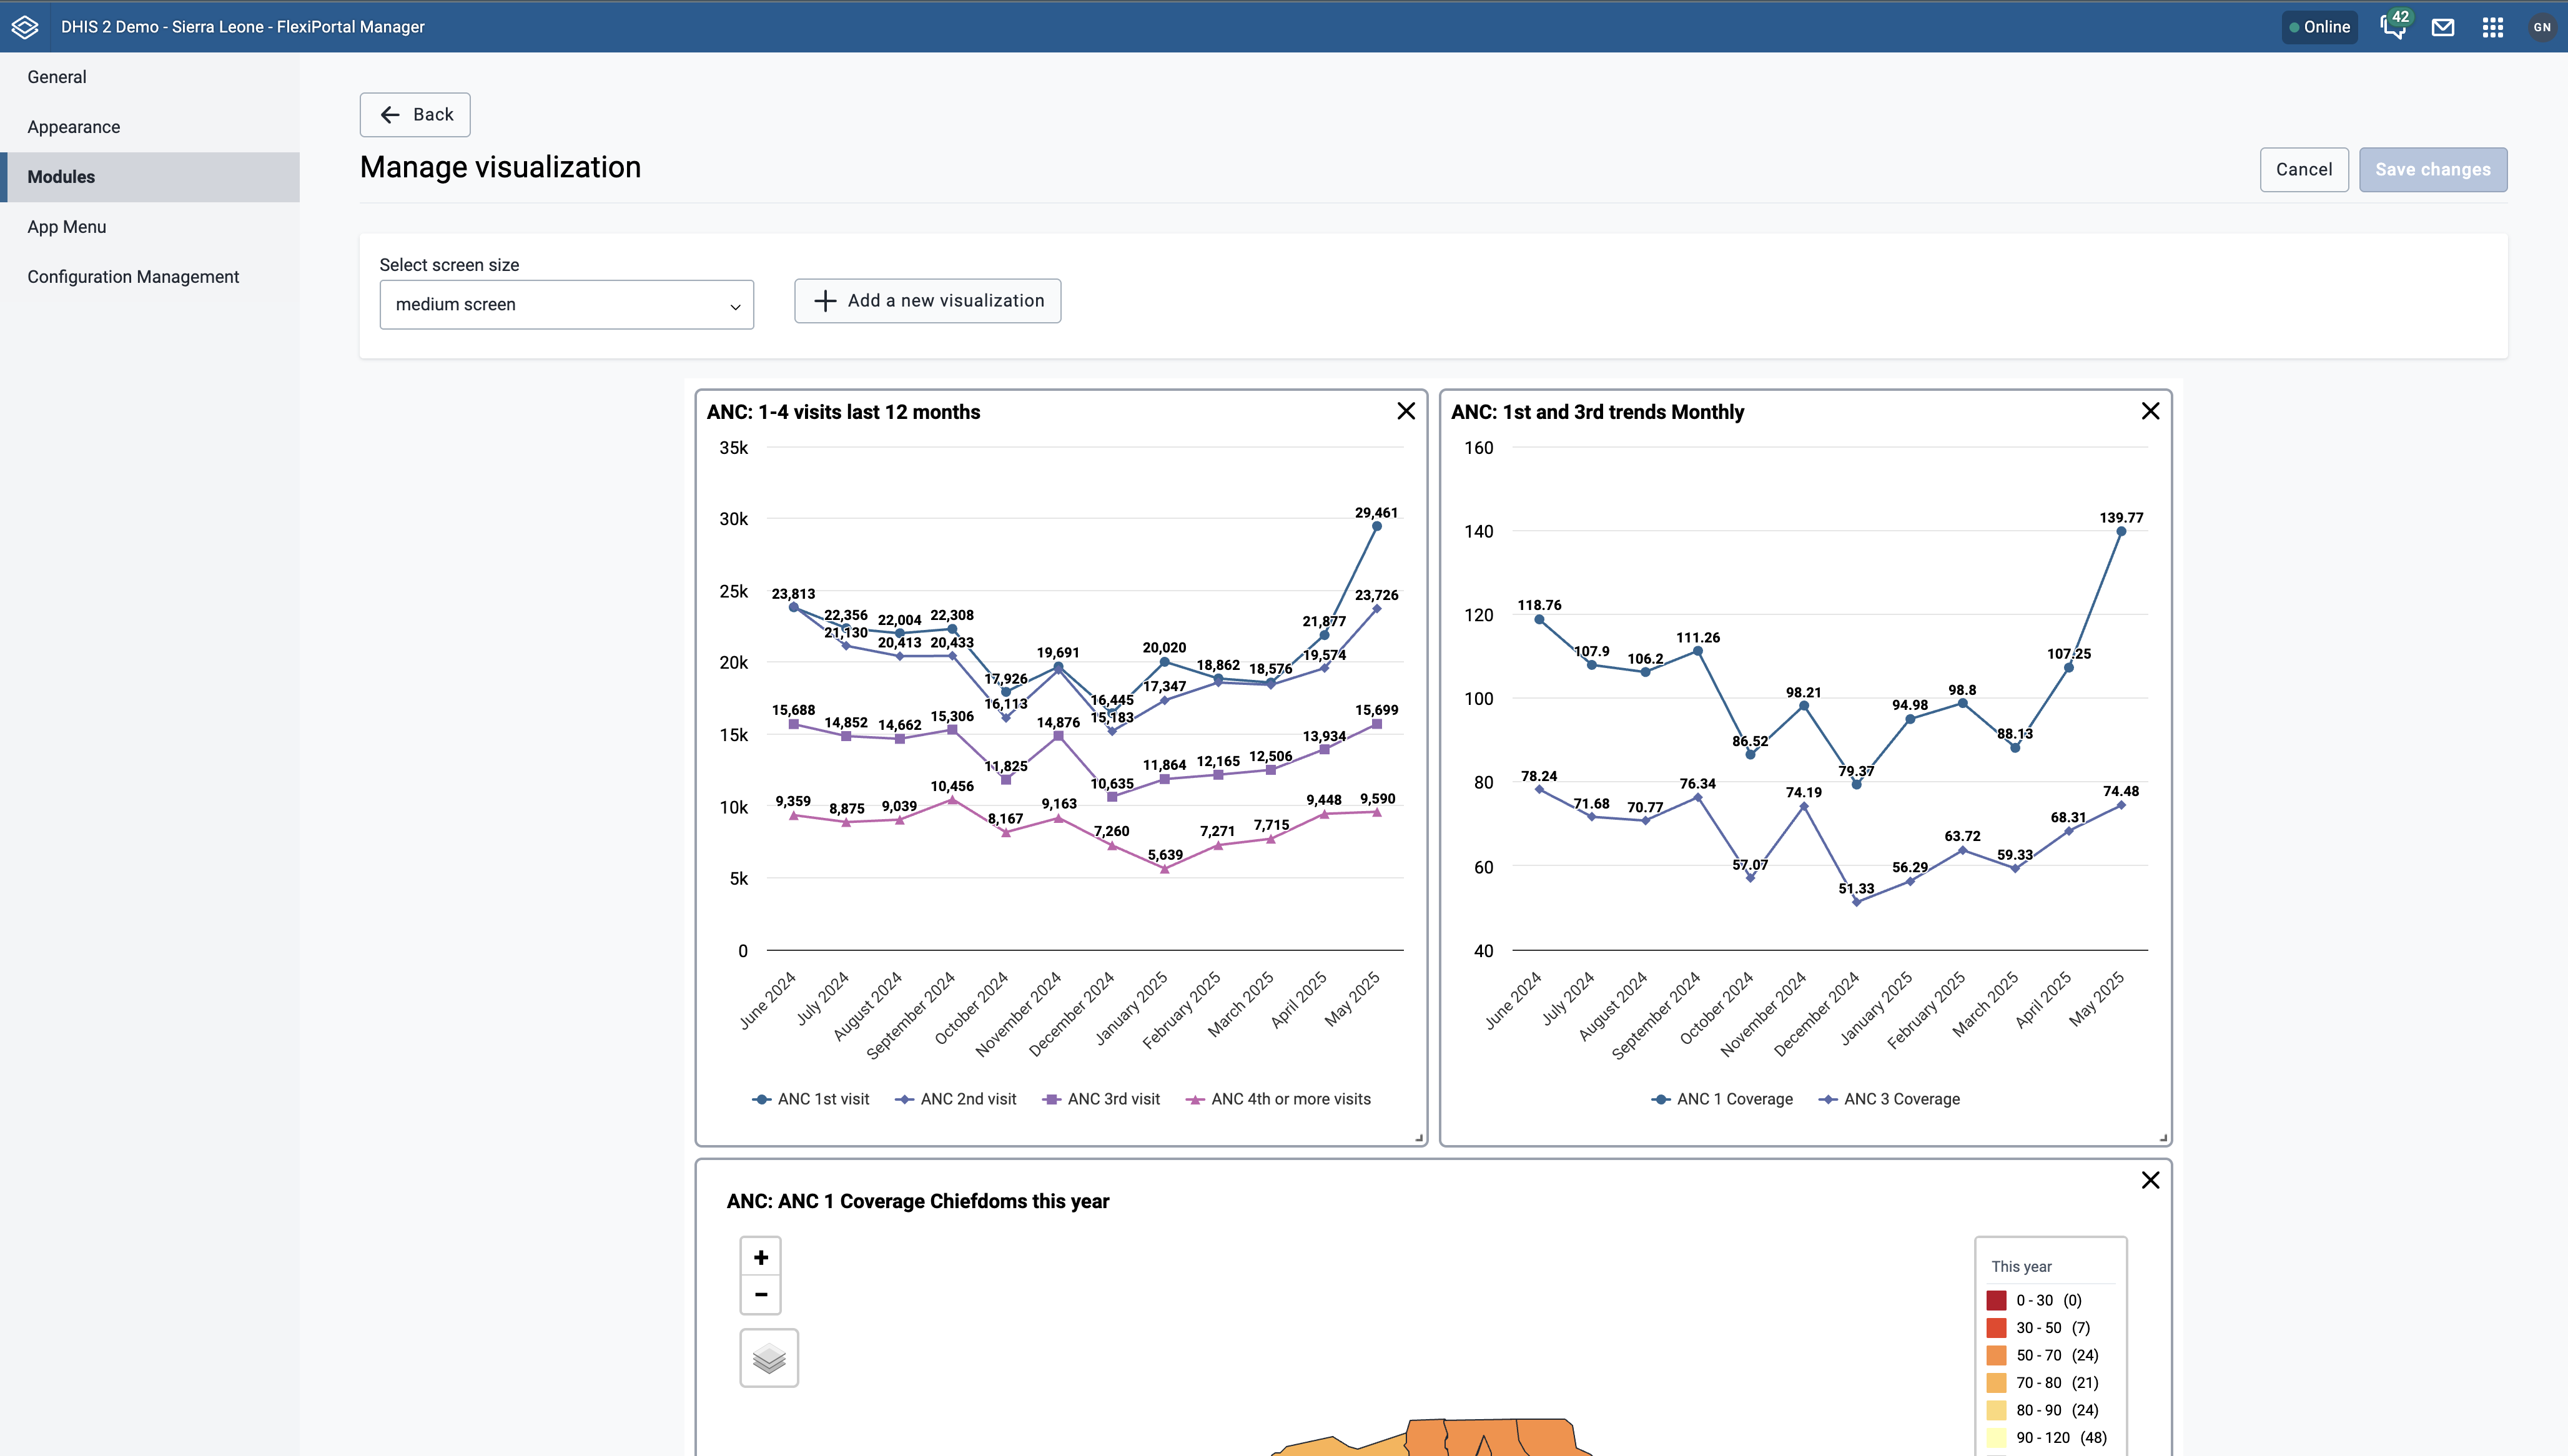Click the Online status indicator
The height and width of the screenshot is (1456, 2568).
2320,27
